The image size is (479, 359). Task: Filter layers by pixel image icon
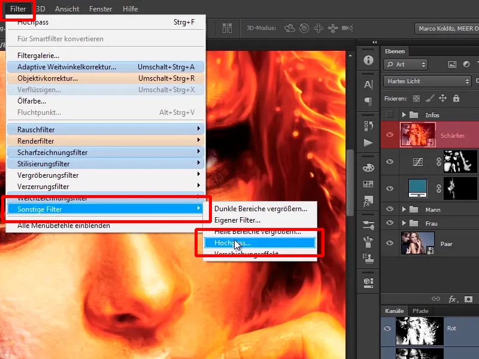(452, 64)
